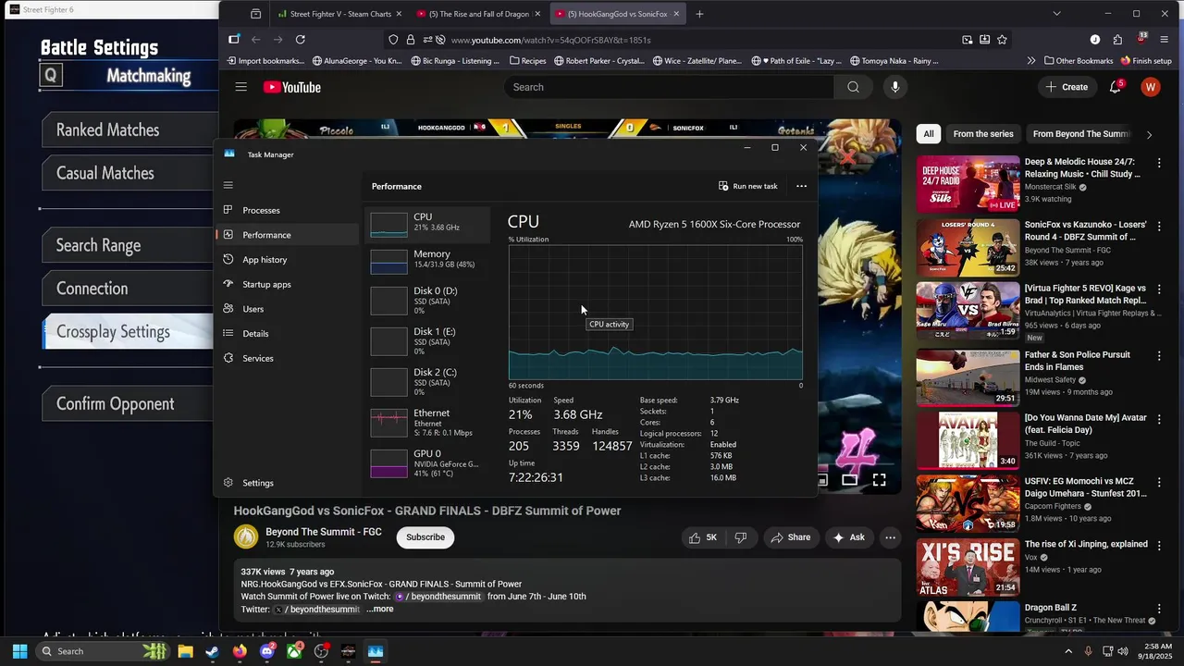Switch to Street Fighter V Steam Charts tab

[x=339, y=14]
